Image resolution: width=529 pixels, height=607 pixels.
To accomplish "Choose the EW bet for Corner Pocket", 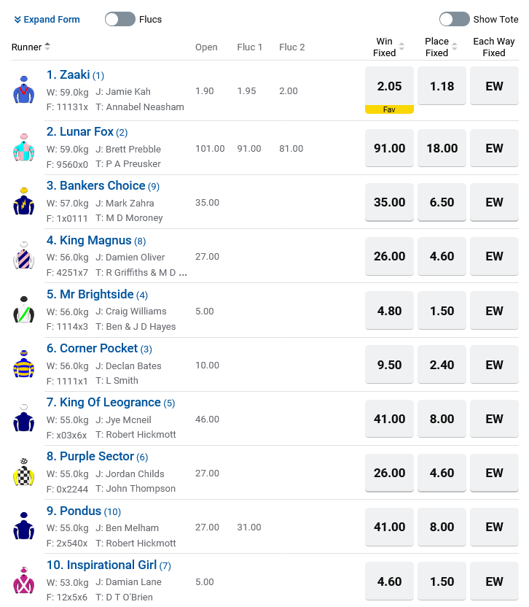I will pos(494,365).
